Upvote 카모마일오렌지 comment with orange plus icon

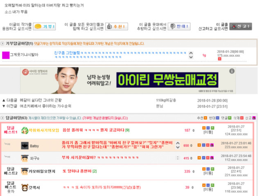(x=204, y=169)
